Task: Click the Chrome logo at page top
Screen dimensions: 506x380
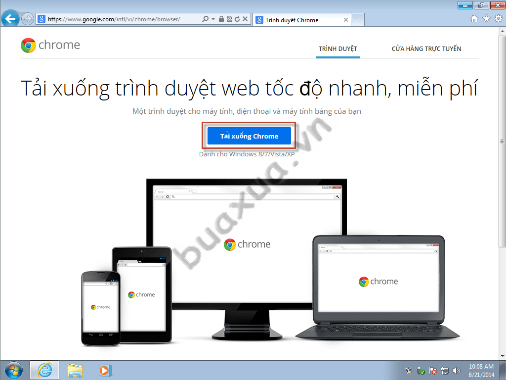Action: [x=50, y=45]
